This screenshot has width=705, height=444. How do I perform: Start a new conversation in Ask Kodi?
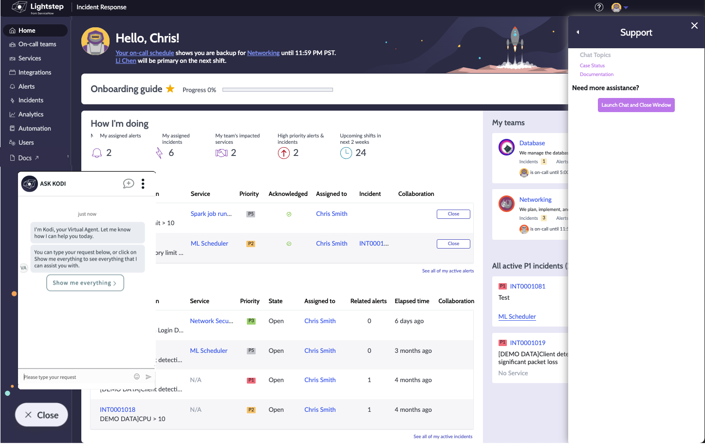point(129,184)
